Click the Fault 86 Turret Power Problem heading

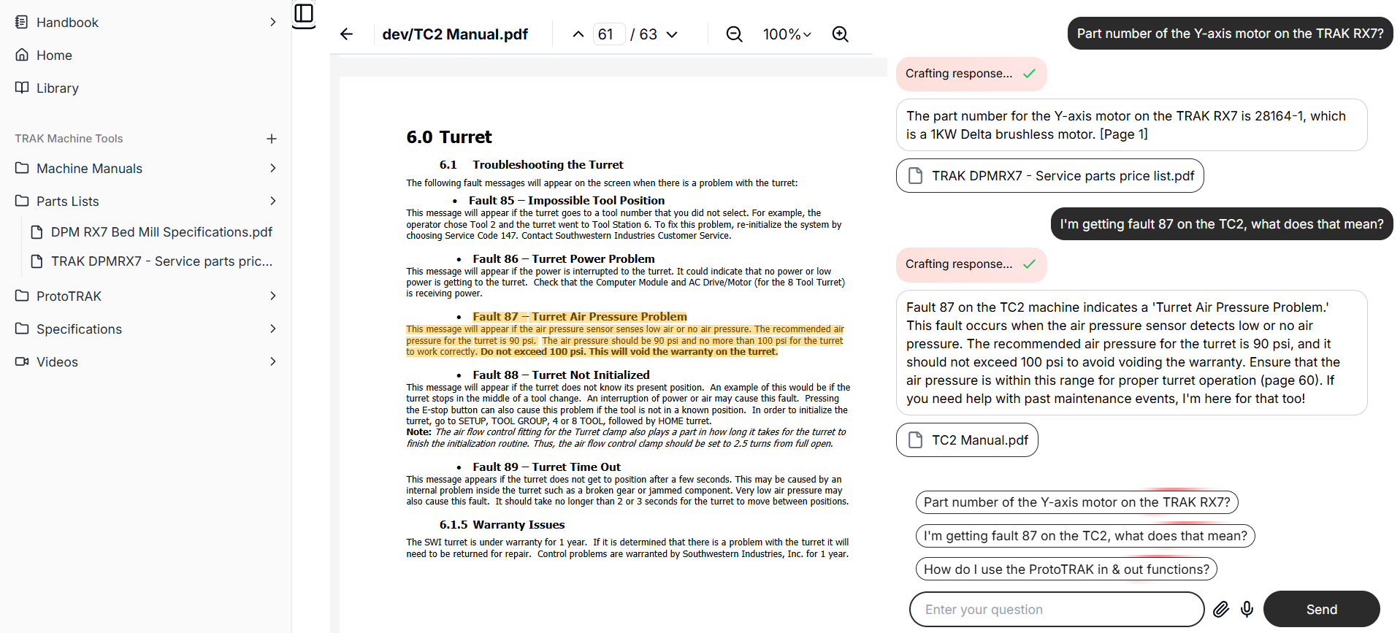(564, 259)
